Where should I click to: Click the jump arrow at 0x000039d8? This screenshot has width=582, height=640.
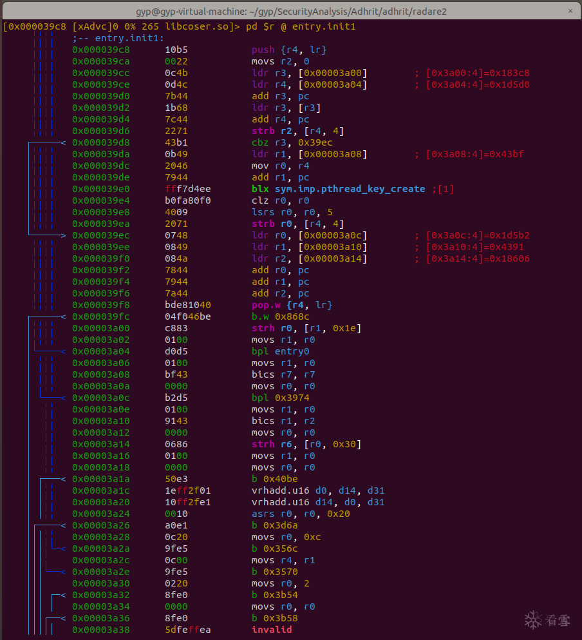[x=62, y=142]
